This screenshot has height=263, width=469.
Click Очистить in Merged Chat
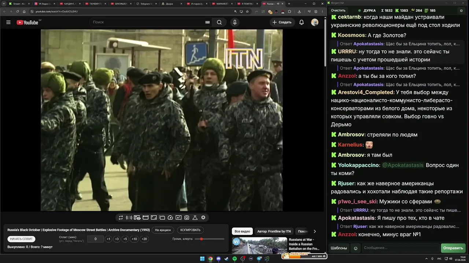pyautogui.click(x=338, y=11)
